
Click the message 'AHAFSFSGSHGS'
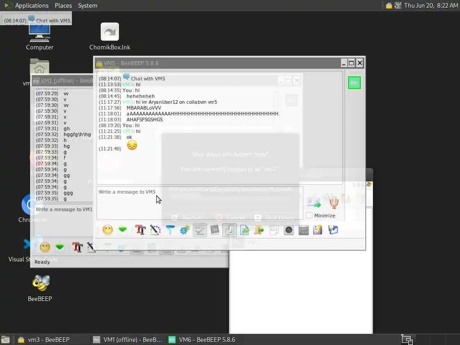(144, 119)
